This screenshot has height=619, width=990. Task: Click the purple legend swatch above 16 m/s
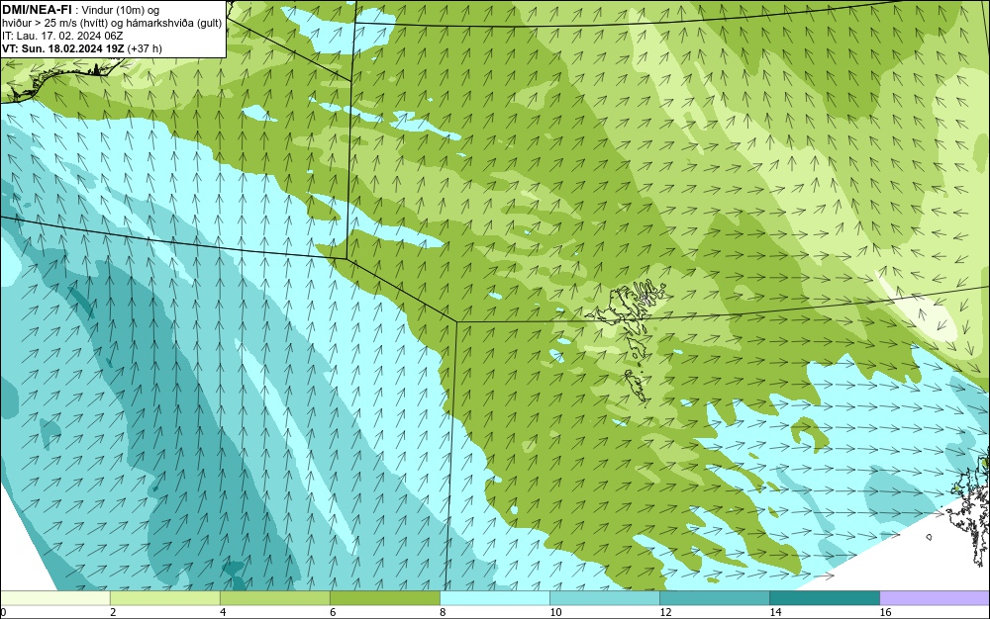(935, 598)
